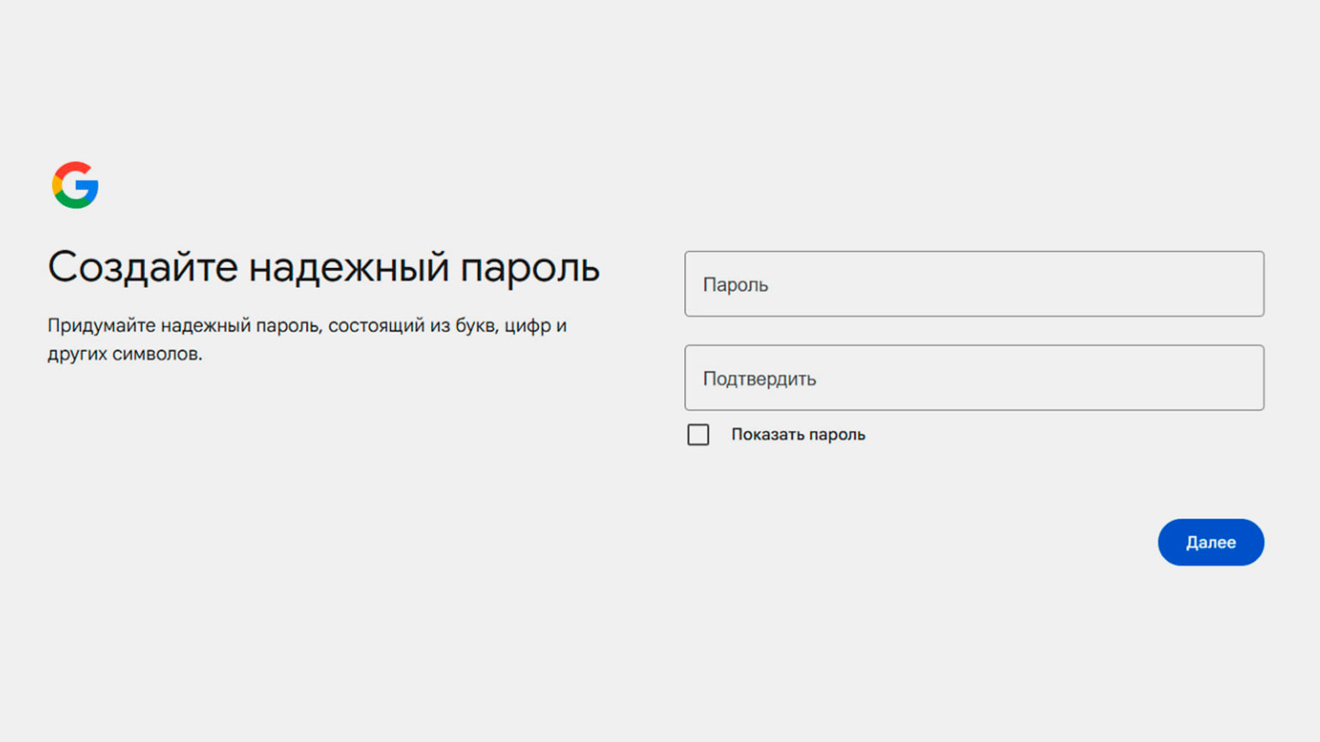The width and height of the screenshot is (1320, 742).
Task: Click the right end of the password field
Action: pos(1234,284)
